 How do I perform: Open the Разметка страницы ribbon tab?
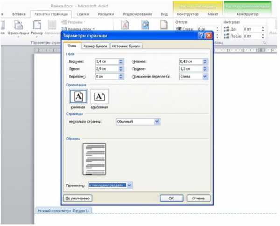click(x=51, y=14)
